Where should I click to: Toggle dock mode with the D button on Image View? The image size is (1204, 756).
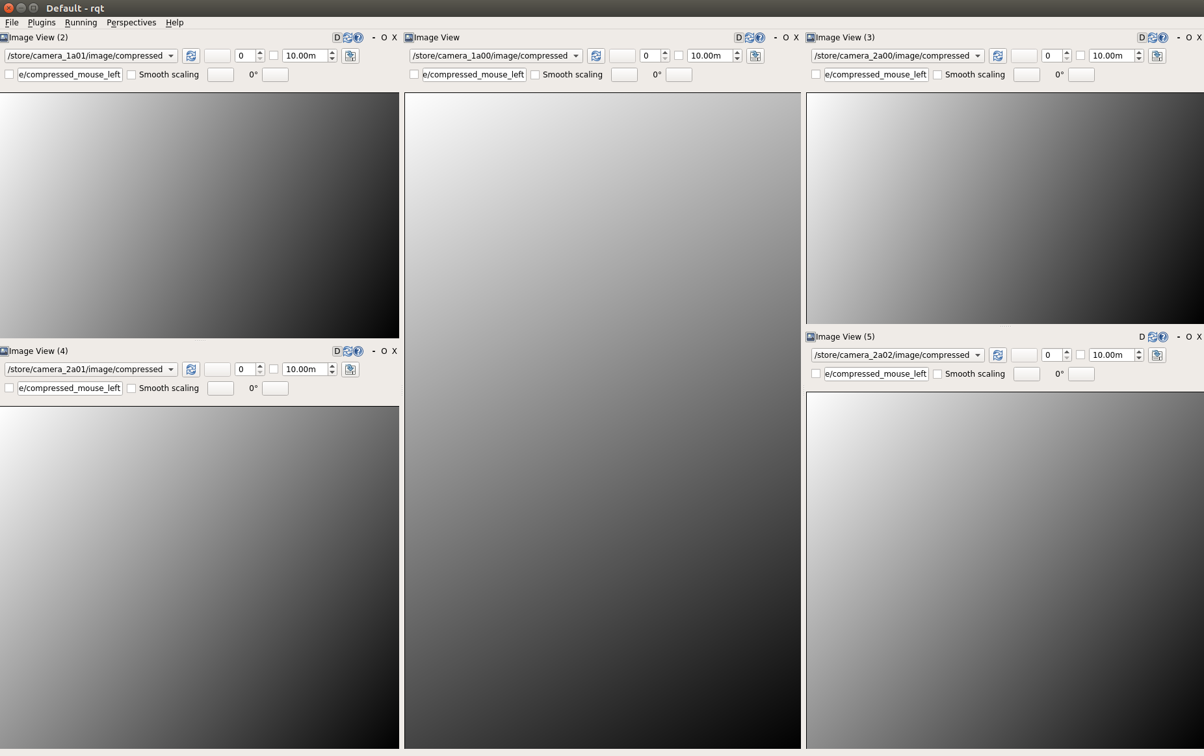738,37
